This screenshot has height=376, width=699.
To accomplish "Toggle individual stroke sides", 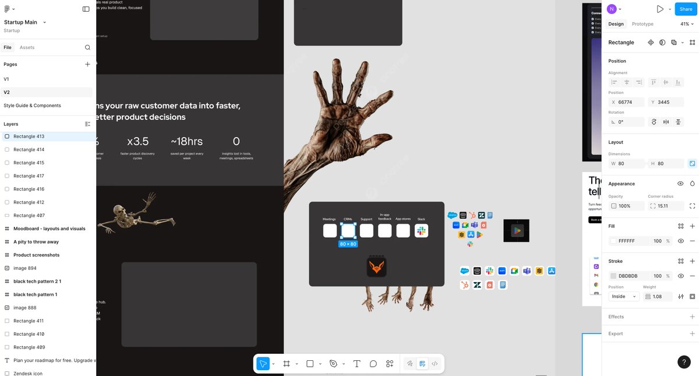I will (x=692, y=297).
